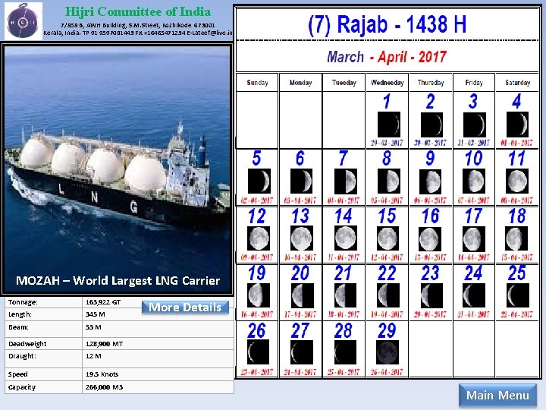Screen dimensions: 546x410
Task: Click the '266,000 M3' capacity value
Action: pos(104,387)
